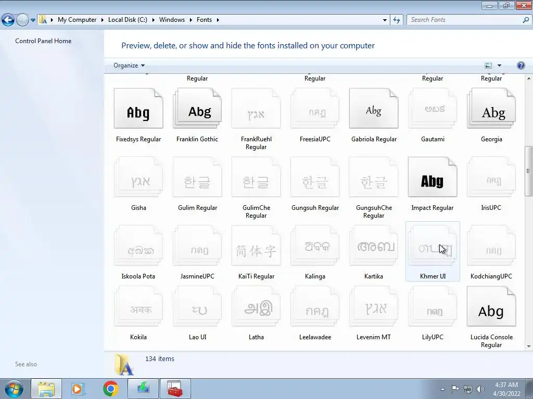Select the Levenim MT font icon
This screenshot has height=399, width=533.
[x=374, y=306]
